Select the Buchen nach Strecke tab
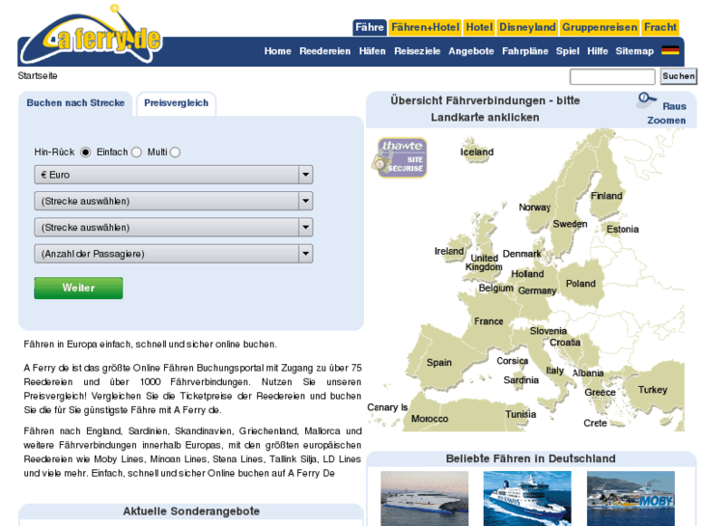 pyautogui.click(x=75, y=103)
